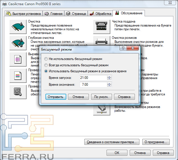Click the Очистка cleaning icon button
Image resolution: width=178 pixels, height=160 pixels.
click(18, 27)
